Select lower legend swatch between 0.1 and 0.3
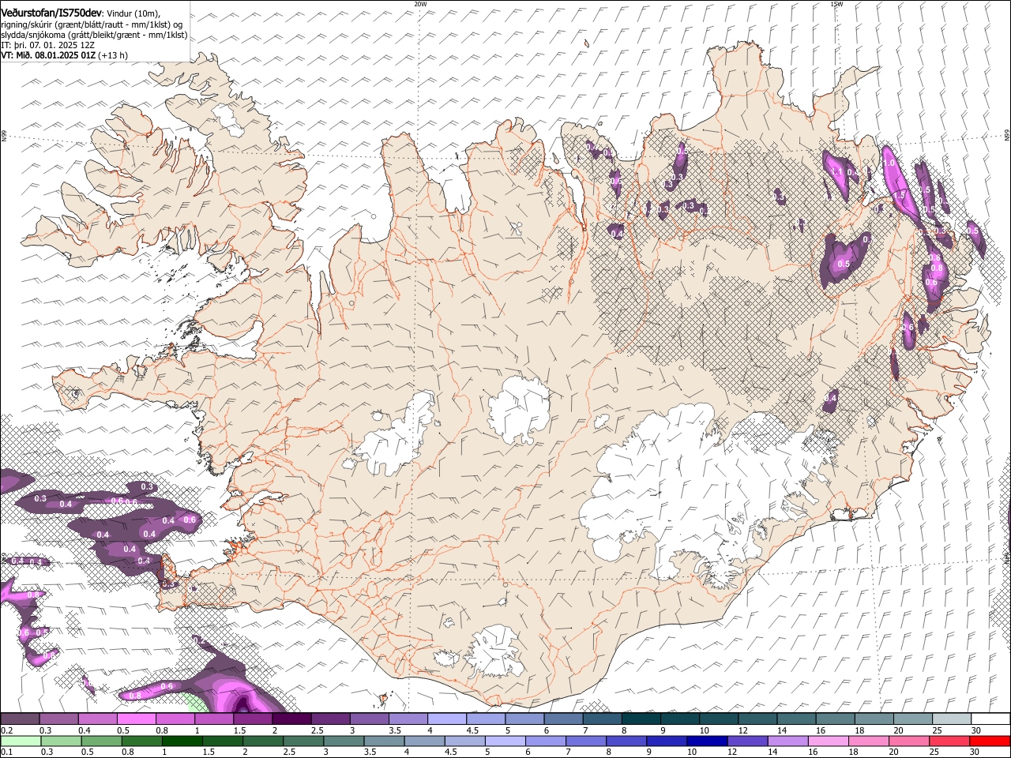1011x758 pixels. pyautogui.click(x=21, y=741)
